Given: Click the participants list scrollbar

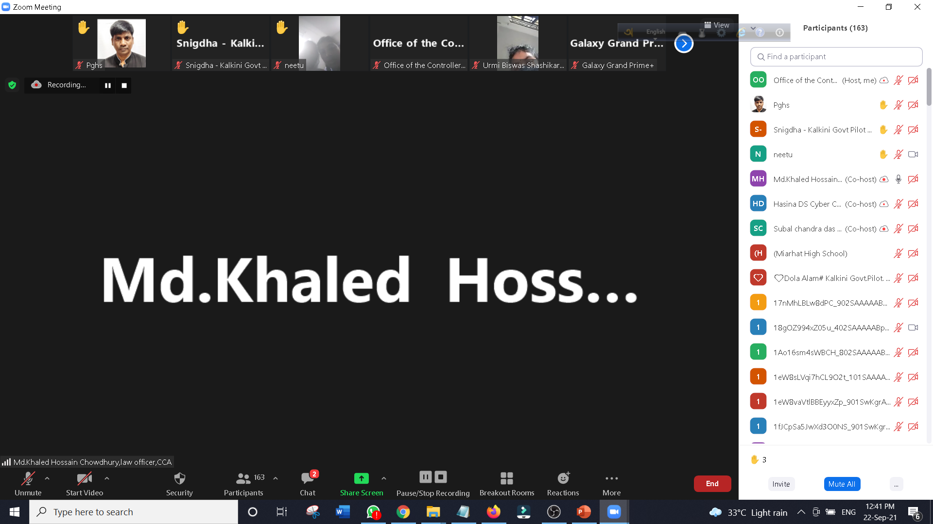Looking at the screenshot, I should pyautogui.click(x=929, y=87).
